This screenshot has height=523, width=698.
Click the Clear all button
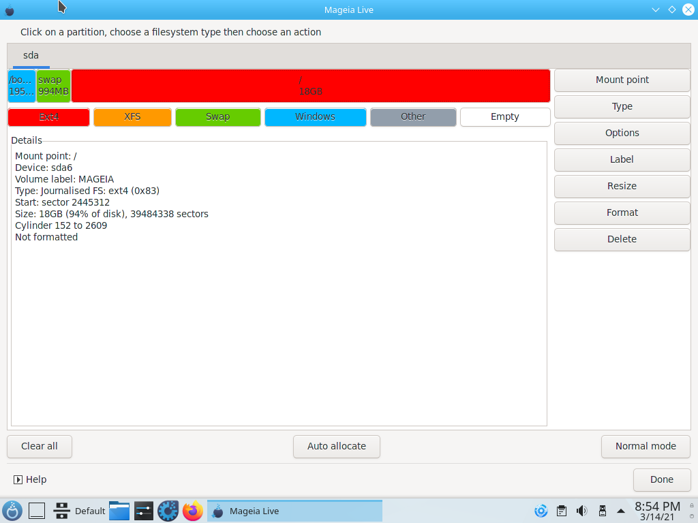point(39,447)
